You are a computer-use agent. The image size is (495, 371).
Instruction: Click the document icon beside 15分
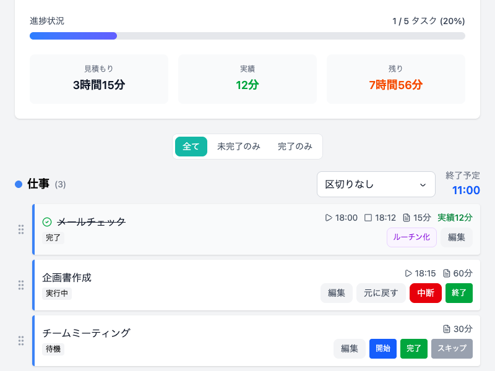coord(408,218)
